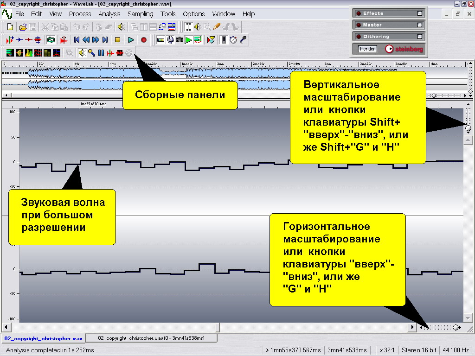Open a file with the folder icon
Screen dimensions: 475x356
23,27
